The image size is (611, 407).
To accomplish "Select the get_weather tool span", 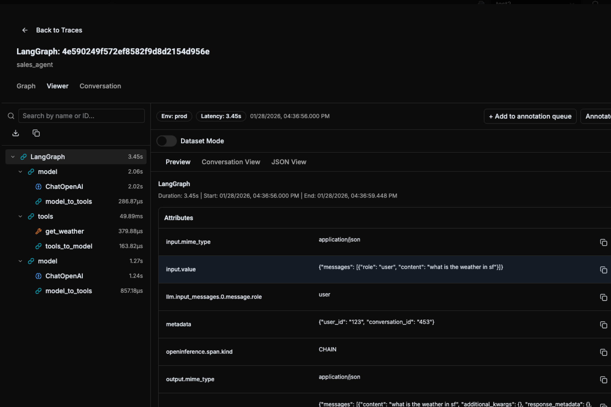I will [x=64, y=231].
